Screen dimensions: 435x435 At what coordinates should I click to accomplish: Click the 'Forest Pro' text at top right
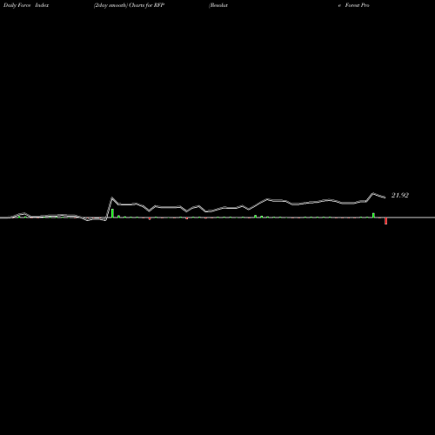pos(357,5)
